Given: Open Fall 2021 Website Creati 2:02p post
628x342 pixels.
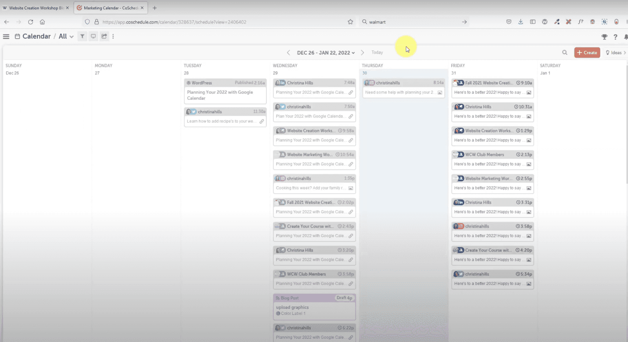Looking at the screenshot, I should coord(314,207).
